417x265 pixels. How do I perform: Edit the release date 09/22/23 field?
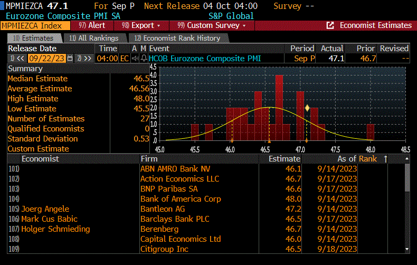coord(47,58)
